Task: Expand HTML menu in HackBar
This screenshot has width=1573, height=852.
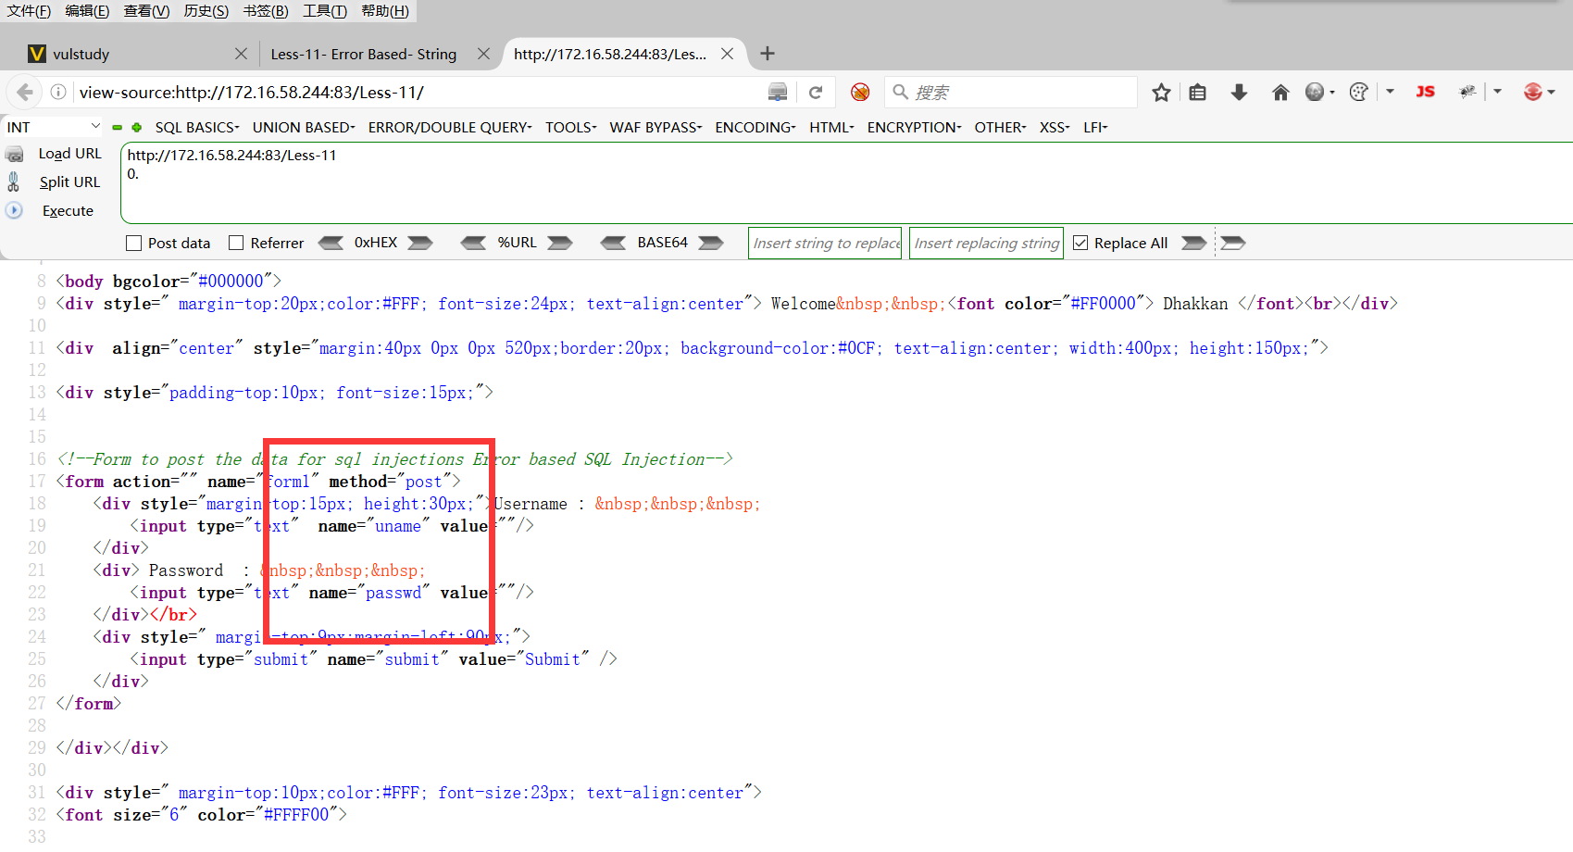Action: click(x=831, y=127)
